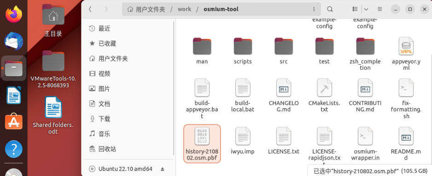This screenshot has width=432, height=176.
Task: Select build-local.bat file
Action: tap(243, 95)
